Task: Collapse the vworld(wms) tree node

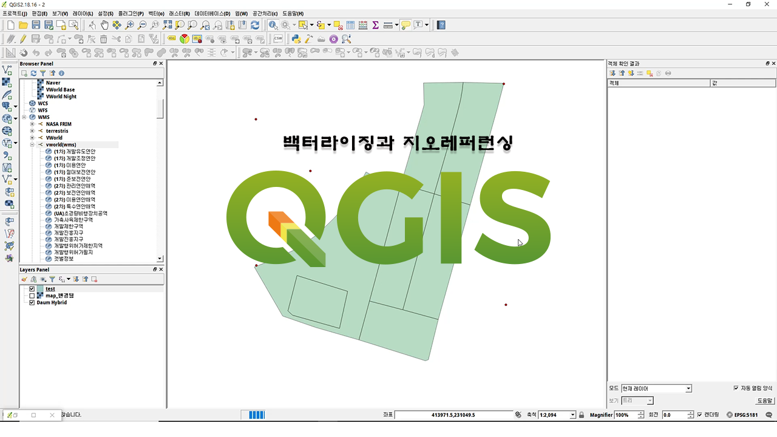Action: [32, 145]
